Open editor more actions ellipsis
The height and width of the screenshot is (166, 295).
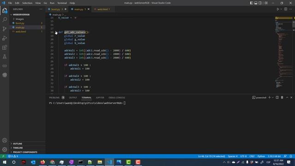tap(291, 9)
